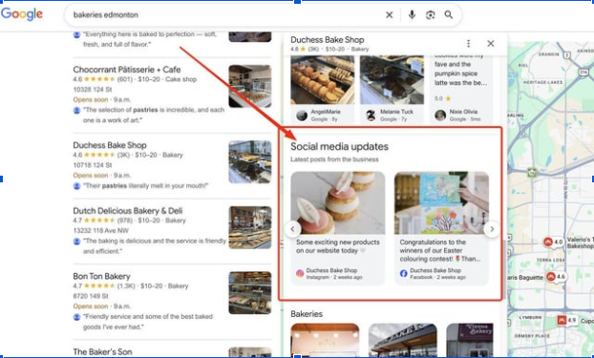594x358 pixels.
Task: Open Google Lens image search icon
Action: (431, 14)
